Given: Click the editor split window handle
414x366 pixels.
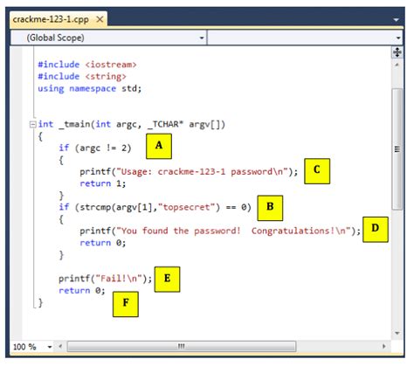Looking at the screenshot, I should (397, 52).
